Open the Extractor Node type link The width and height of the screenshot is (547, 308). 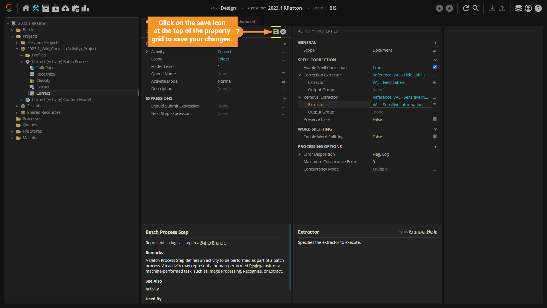423,232
